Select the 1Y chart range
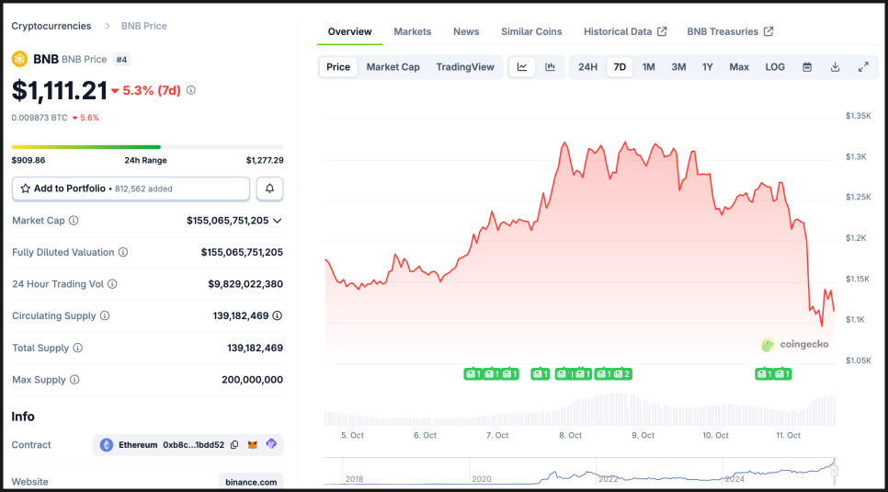Screen dimensions: 888x492 [x=708, y=67]
